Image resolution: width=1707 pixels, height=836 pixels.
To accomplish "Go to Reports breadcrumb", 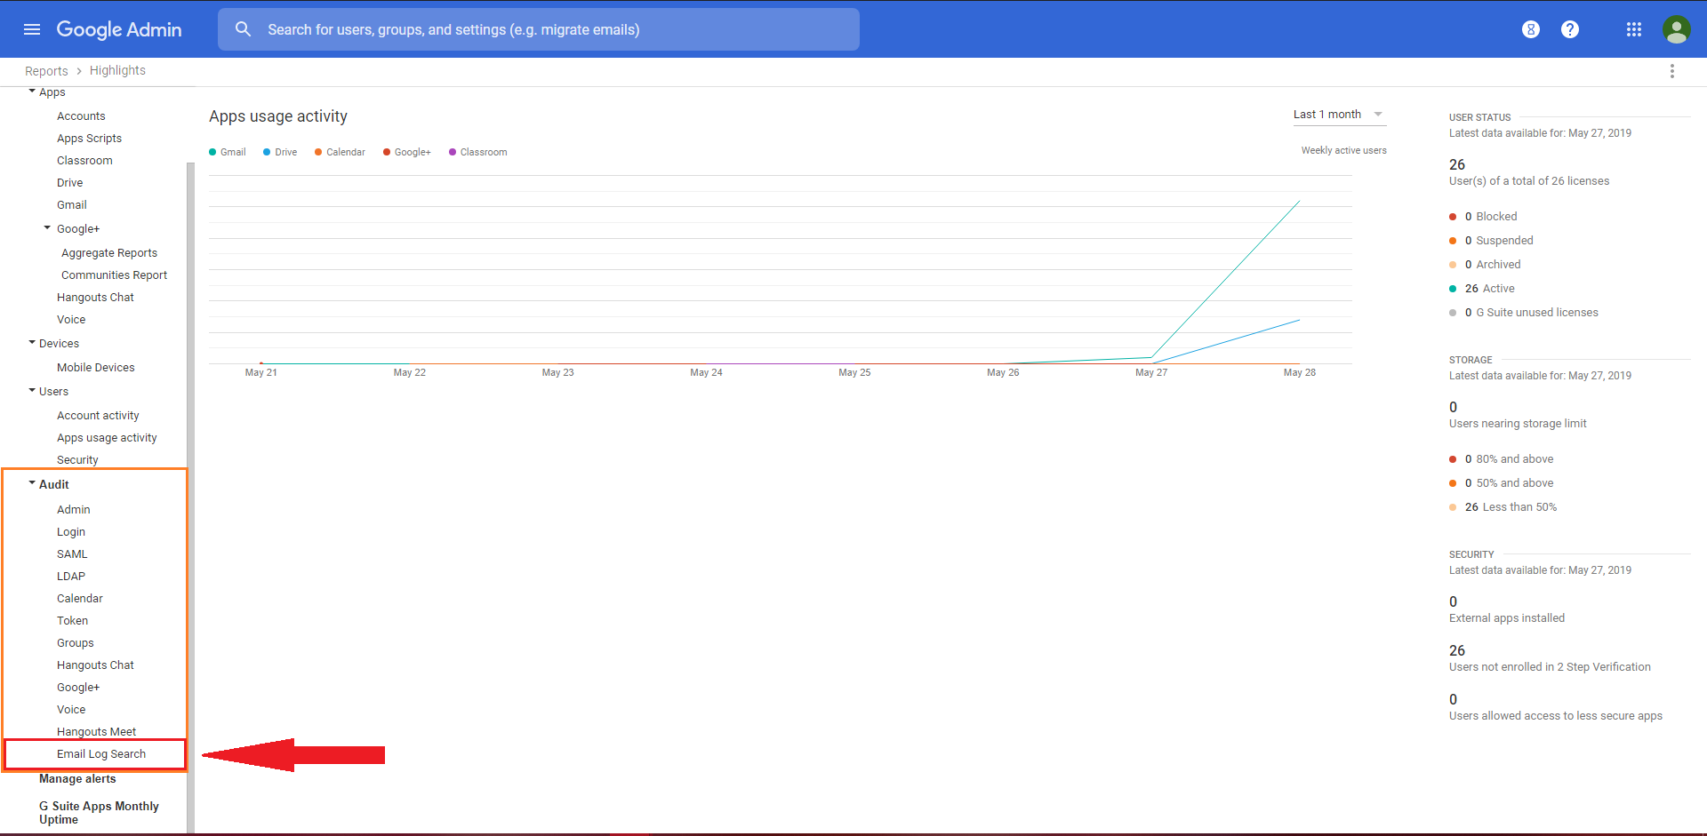I will click(x=46, y=71).
